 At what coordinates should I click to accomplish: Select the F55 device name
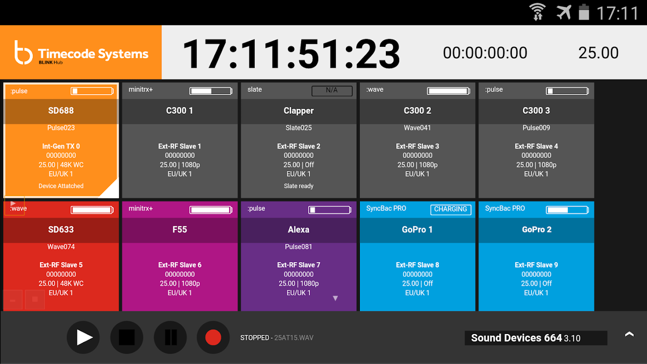(x=180, y=229)
